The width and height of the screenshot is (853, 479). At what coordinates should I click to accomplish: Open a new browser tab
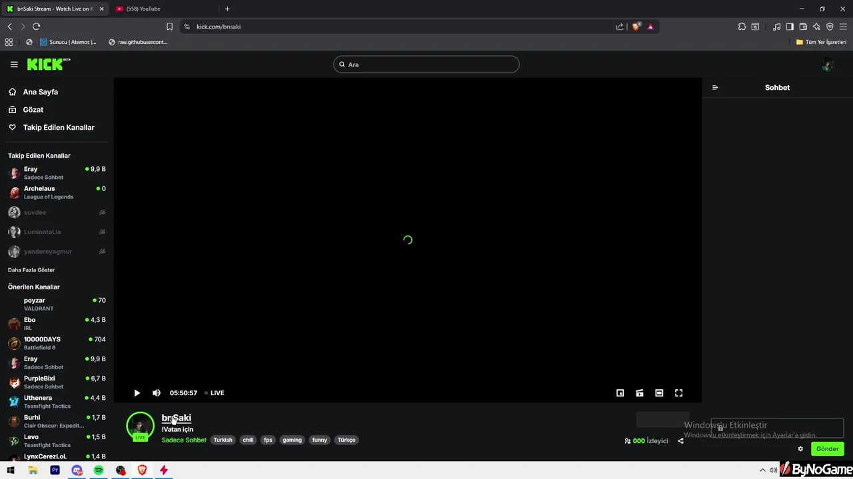pyautogui.click(x=227, y=9)
